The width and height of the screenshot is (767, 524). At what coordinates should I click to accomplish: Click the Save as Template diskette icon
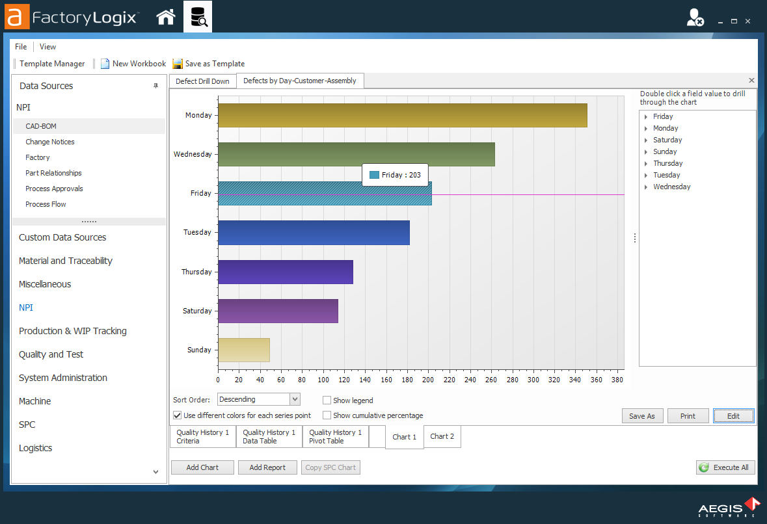(178, 63)
